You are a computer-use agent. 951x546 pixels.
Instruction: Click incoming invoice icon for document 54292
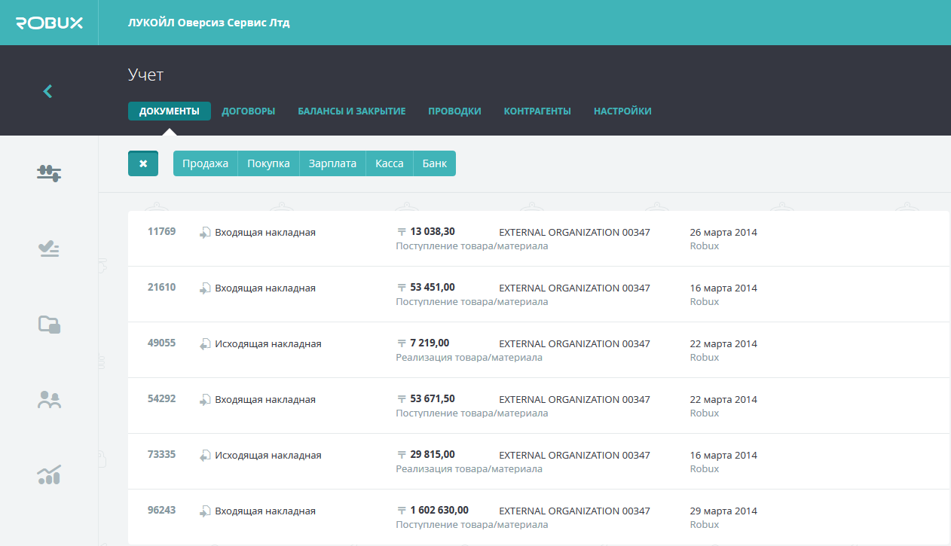[x=204, y=400]
